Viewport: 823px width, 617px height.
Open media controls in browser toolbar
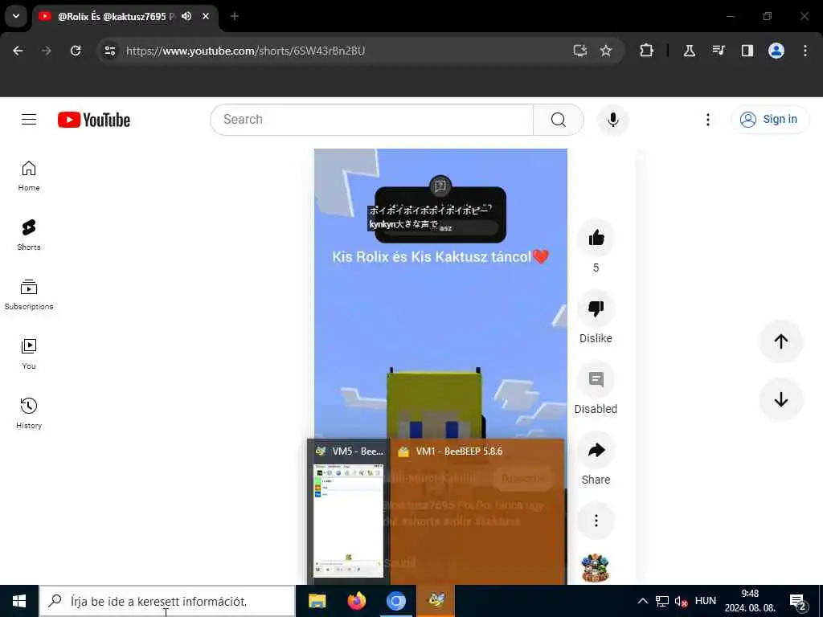click(719, 51)
